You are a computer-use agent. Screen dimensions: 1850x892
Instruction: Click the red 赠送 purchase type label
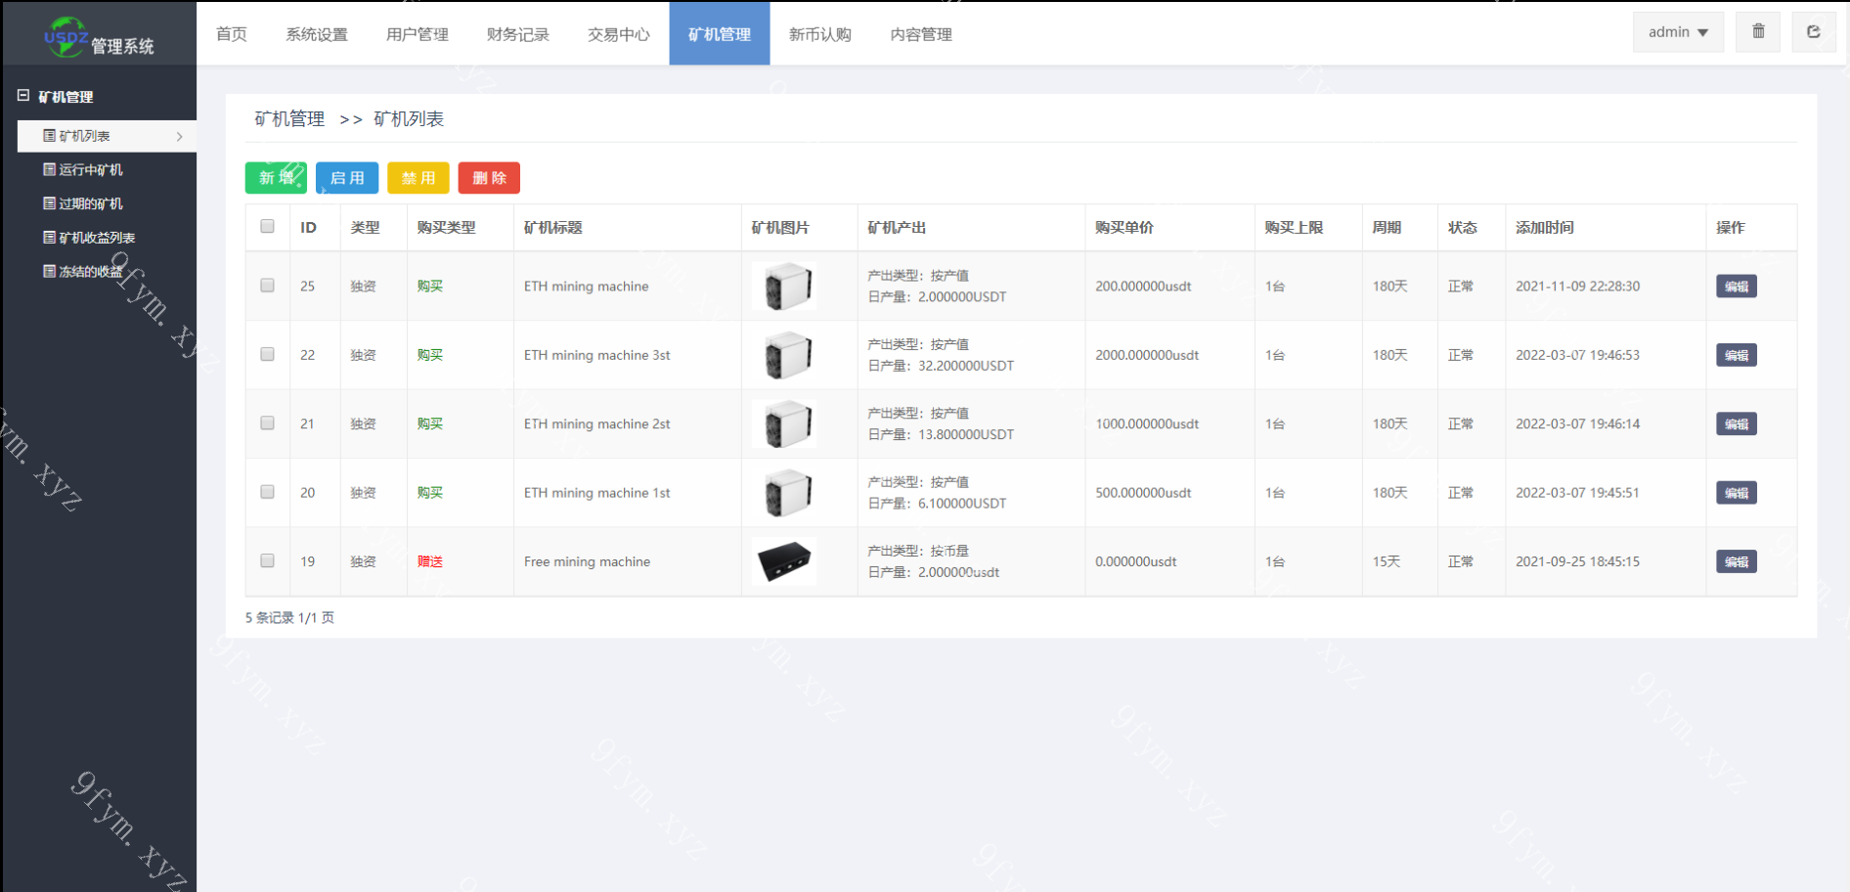[430, 561]
